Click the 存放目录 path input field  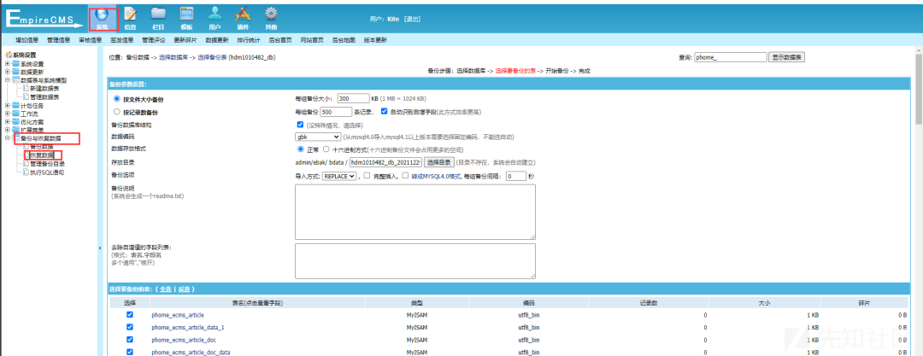point(385,162)
